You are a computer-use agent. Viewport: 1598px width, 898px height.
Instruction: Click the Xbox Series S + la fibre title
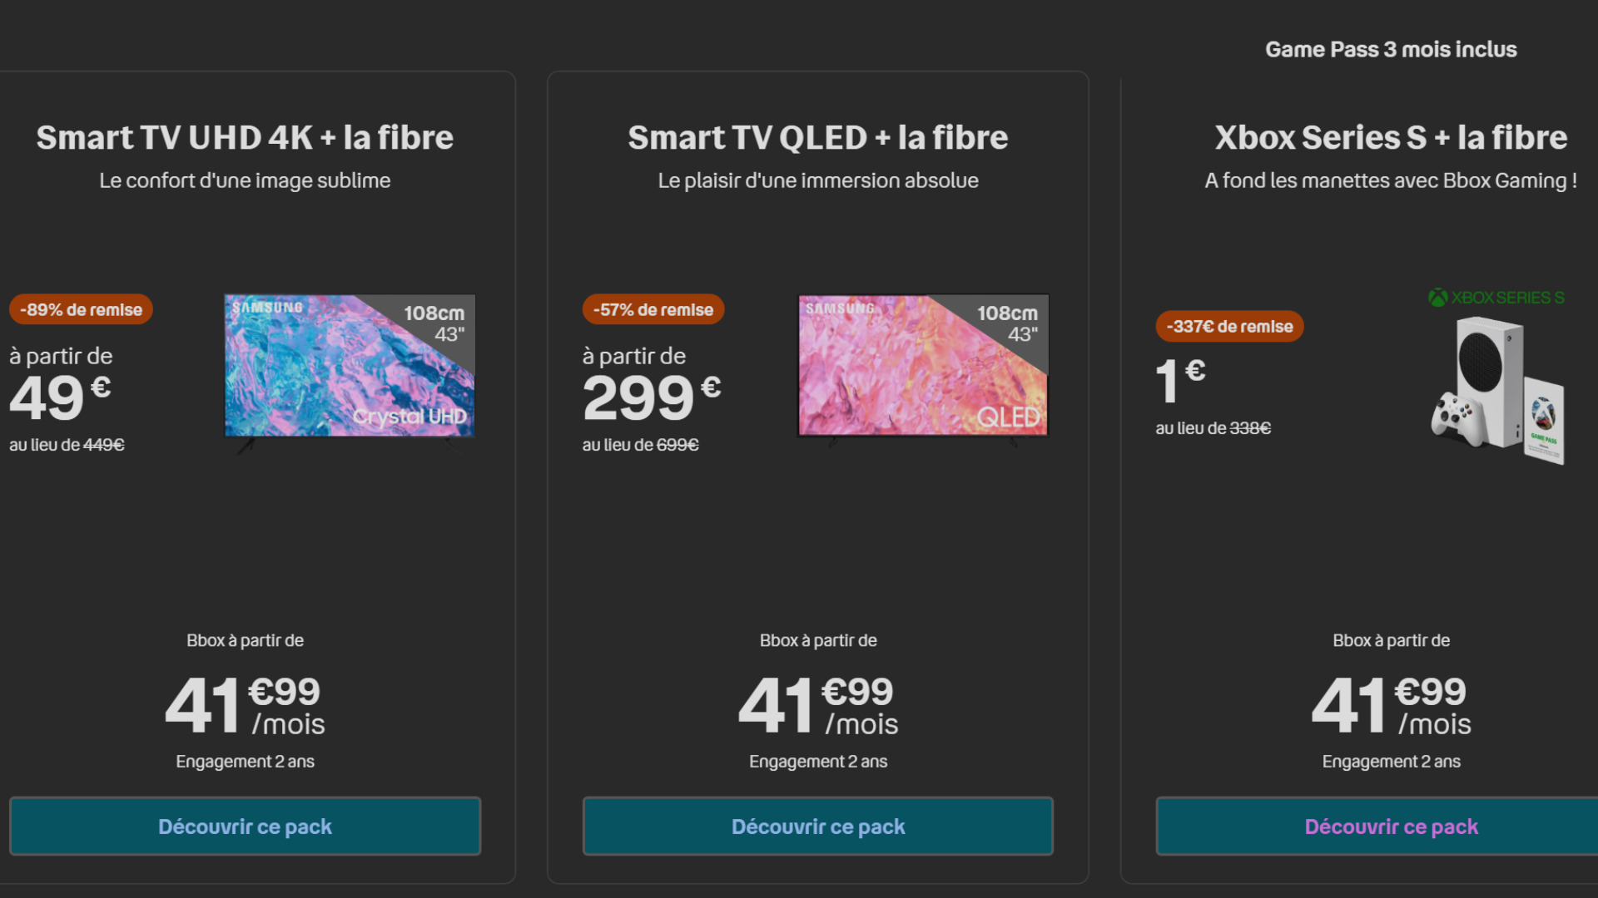[x=1391, y=137]
